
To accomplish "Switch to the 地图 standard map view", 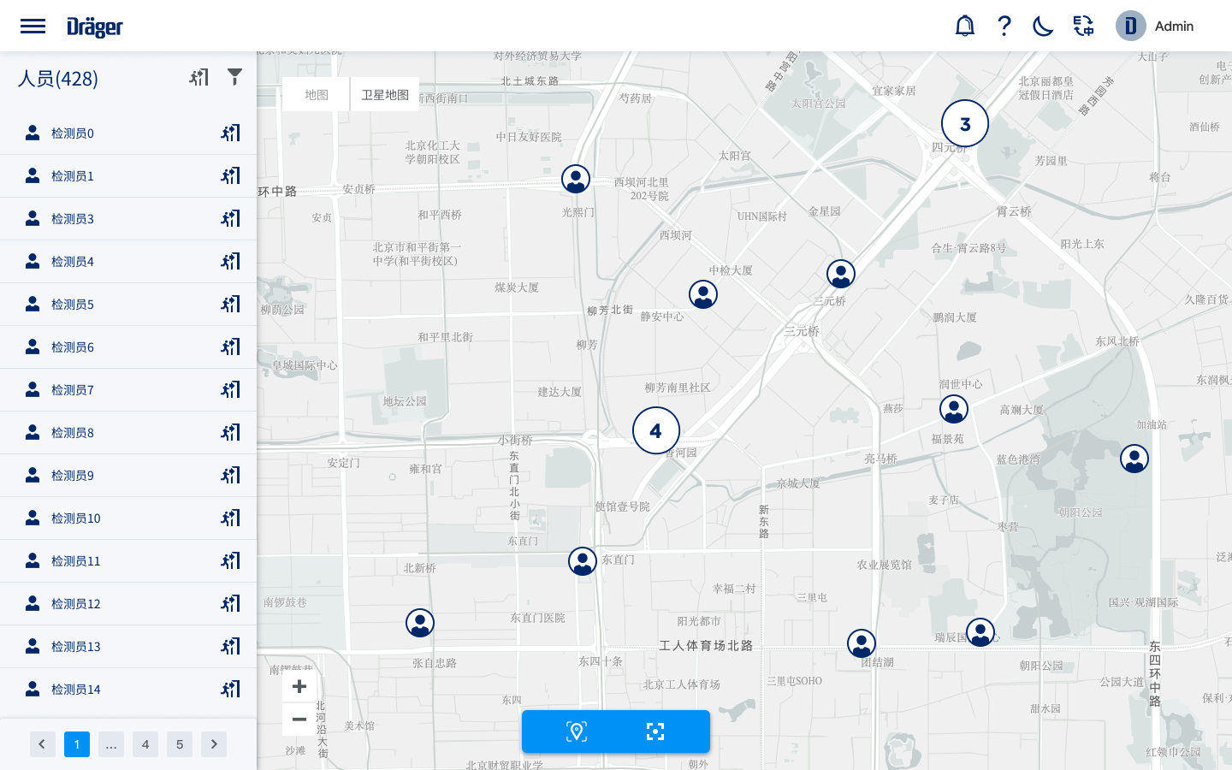I will 316,95.
